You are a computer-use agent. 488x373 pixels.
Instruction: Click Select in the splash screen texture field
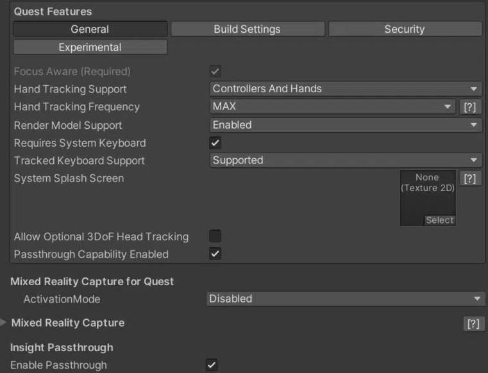[440, 220]
